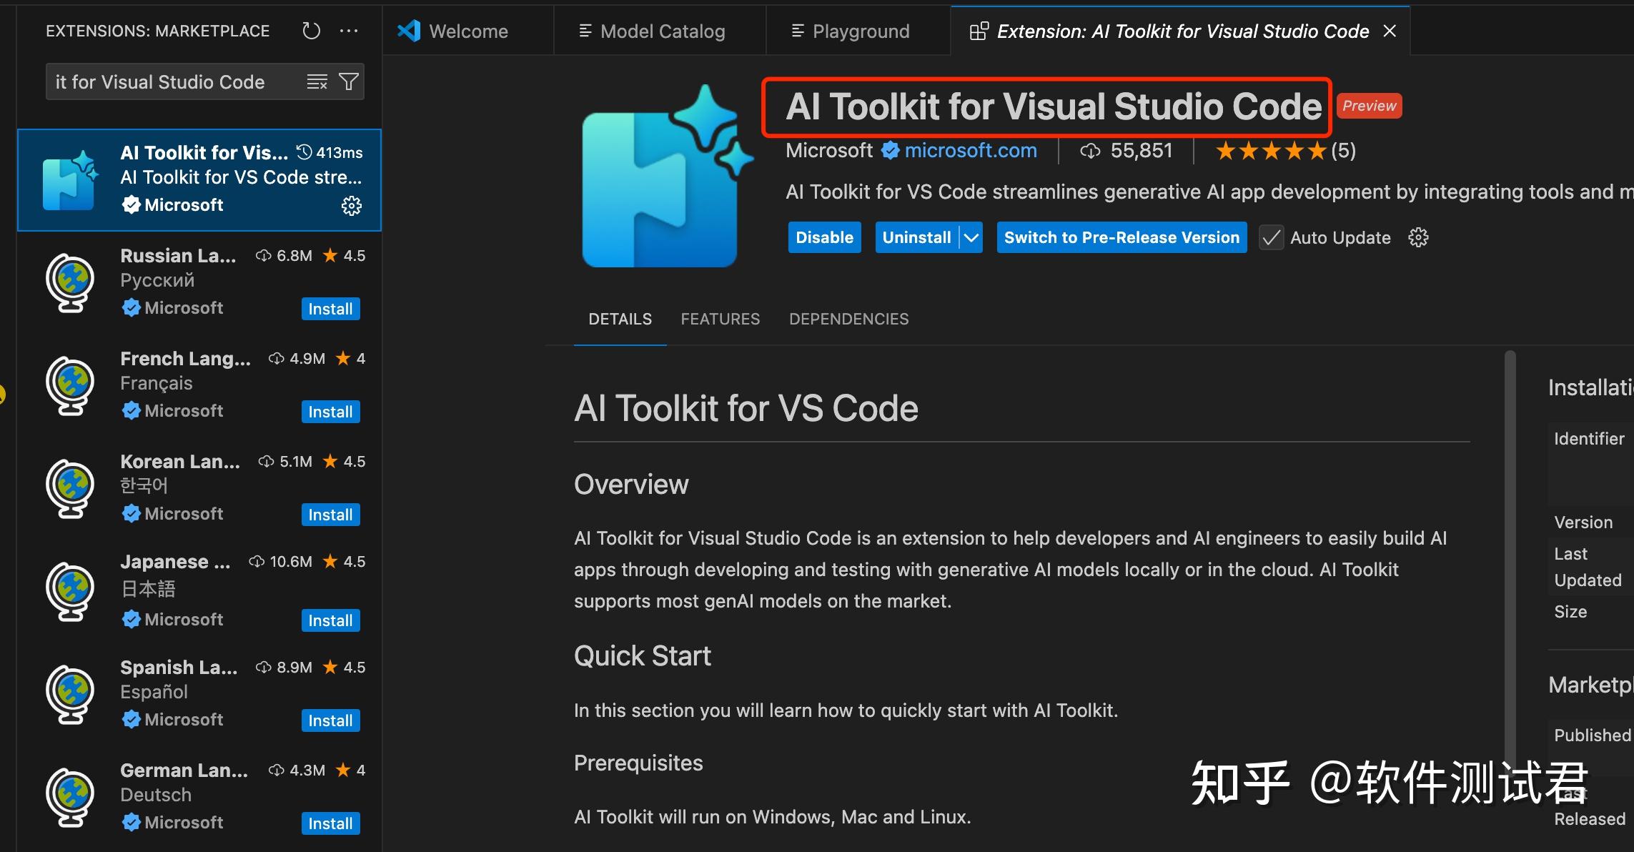Image resolution: width=1634 pixels, height=852 pixels.
Task: Open the Views and More Actions menu
Action: pyautogui.click(x=349, y=30)
